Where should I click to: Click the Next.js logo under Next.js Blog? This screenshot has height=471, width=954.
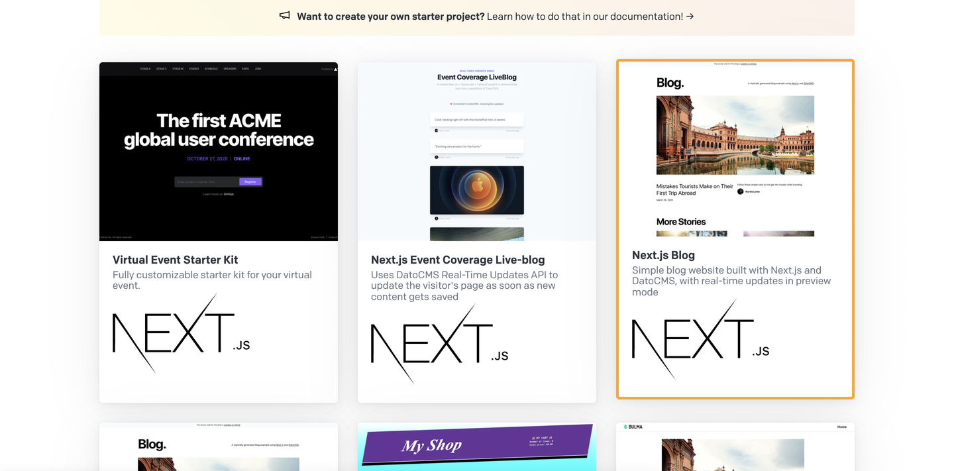700,339
